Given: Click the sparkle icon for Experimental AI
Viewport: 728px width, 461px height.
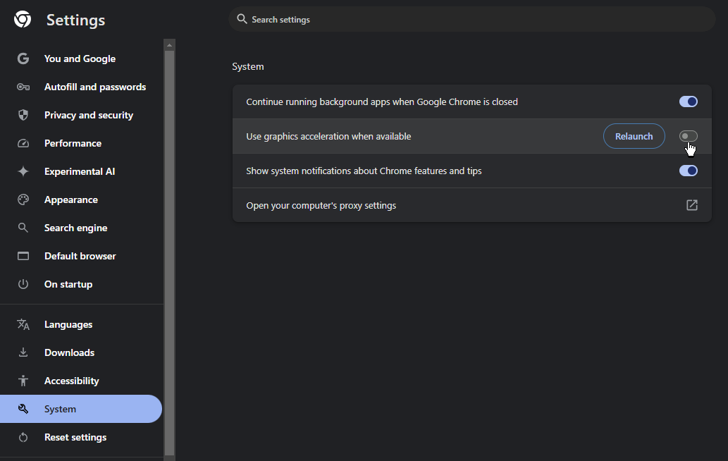Looking at the screenshot, I should click(x=23, y=171).
